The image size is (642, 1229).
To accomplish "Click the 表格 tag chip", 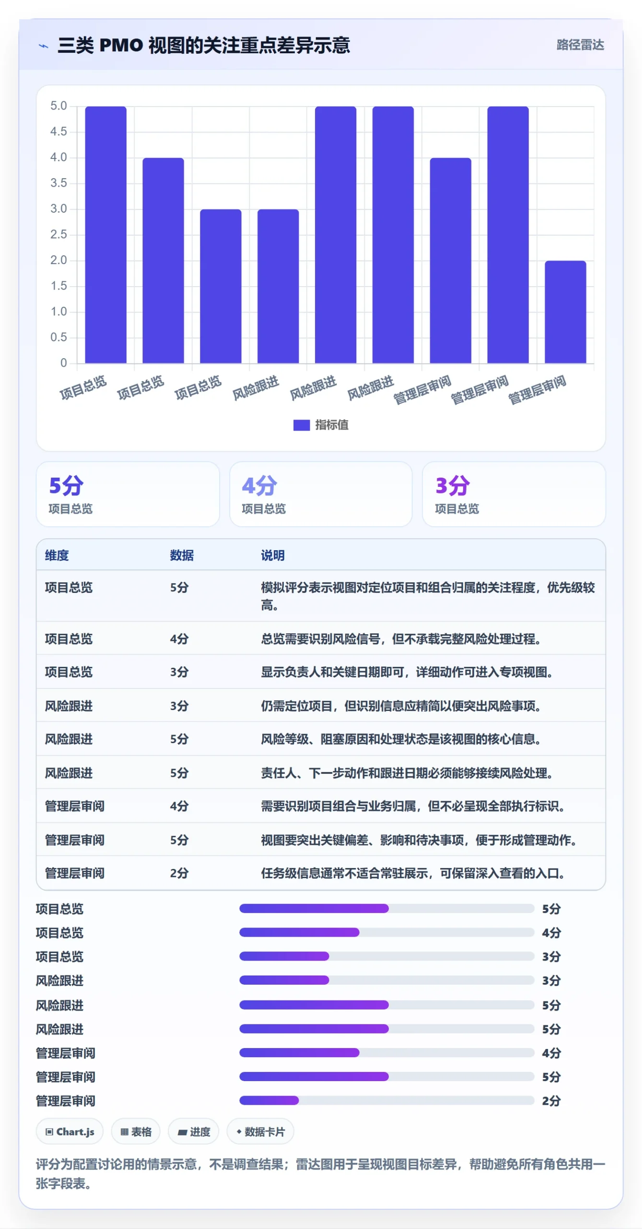I will click(136, 1132).
